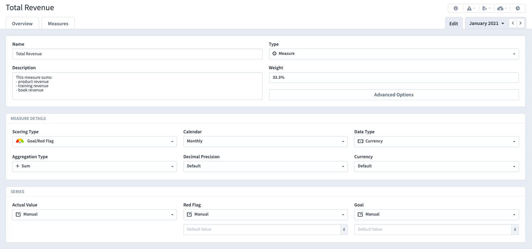Open the Actual Value Manual dropdown

94,215
